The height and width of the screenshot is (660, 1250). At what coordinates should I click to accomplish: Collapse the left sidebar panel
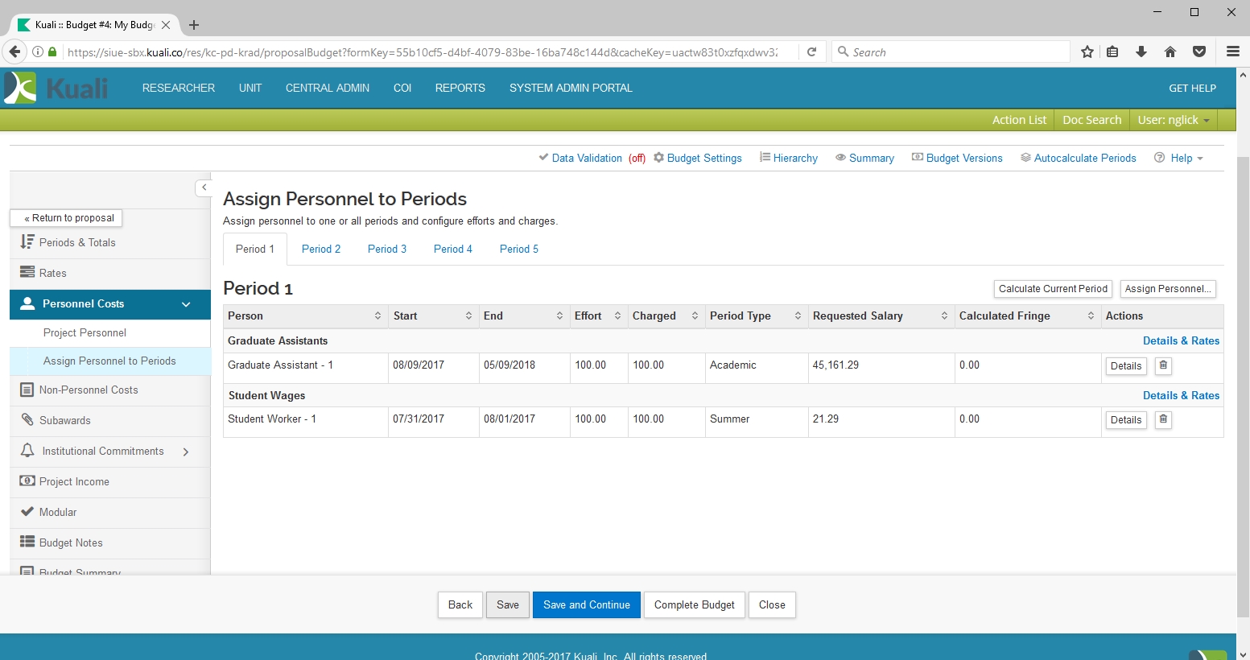[204, 188]
